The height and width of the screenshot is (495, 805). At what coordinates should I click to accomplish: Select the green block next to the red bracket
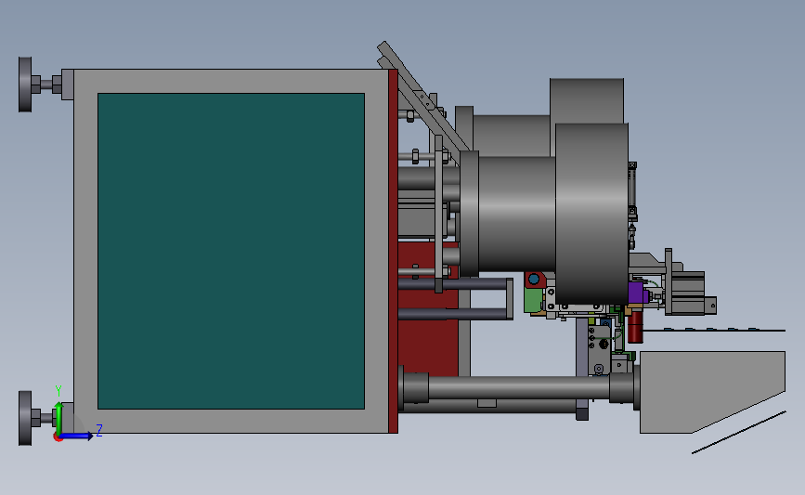point(532,300)
